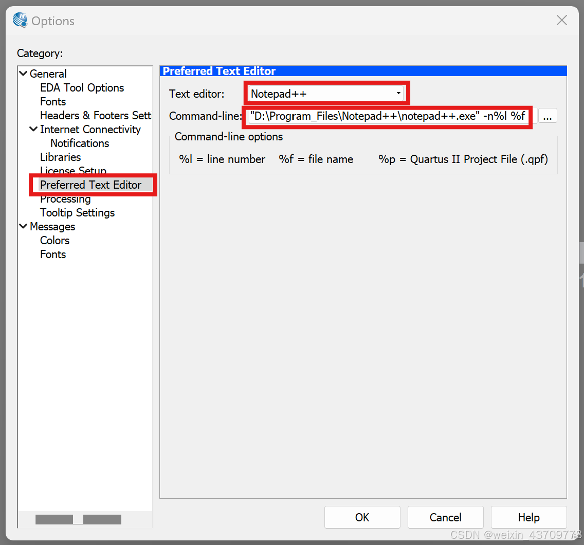Select Preferred Text Editor category

point(91,185)
